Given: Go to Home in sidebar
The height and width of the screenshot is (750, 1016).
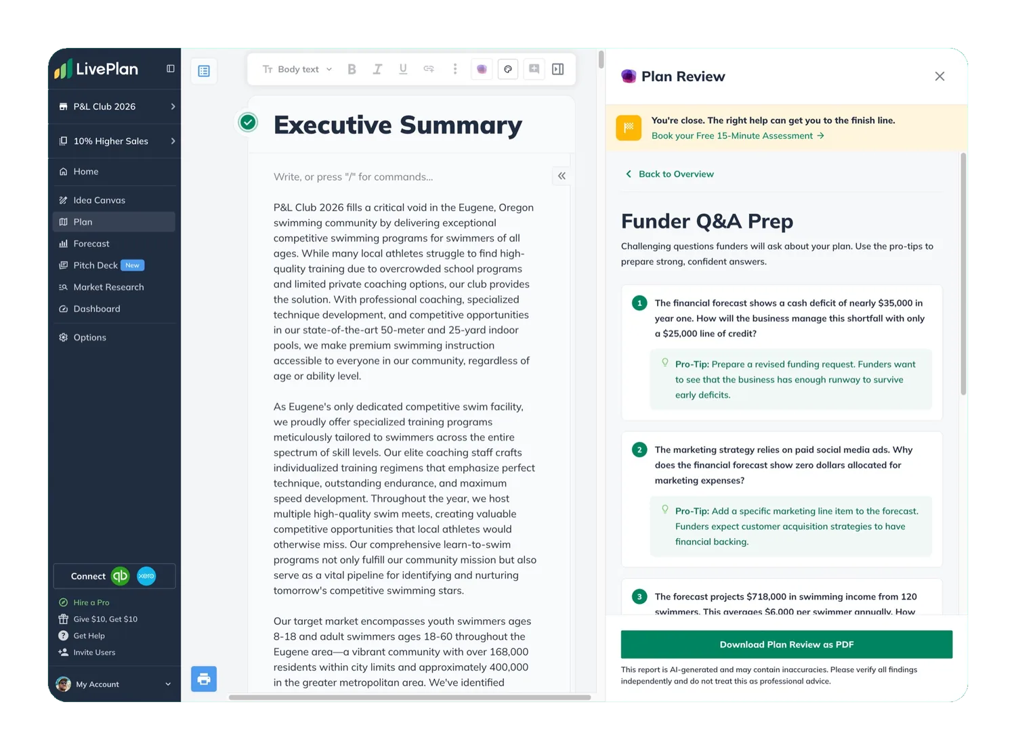Looking at the screenshot, I should (x=114, y=172).
